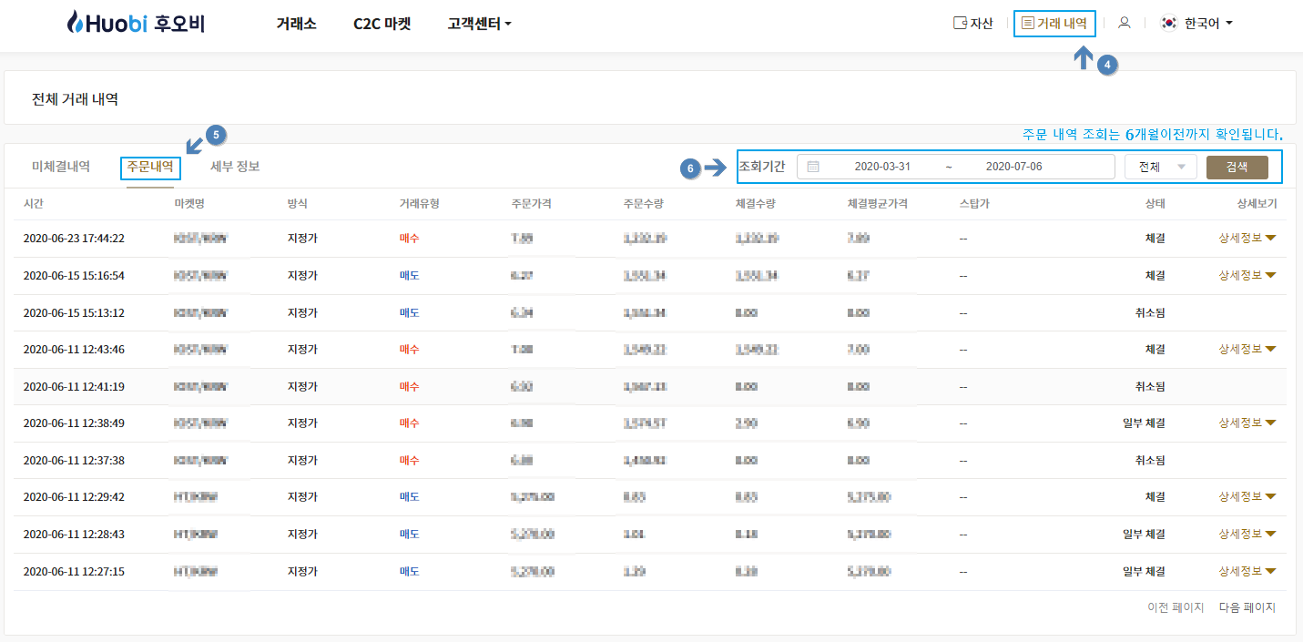Switch to 미체결내역 tab
Screen dimensions: 1303x642
61,167
